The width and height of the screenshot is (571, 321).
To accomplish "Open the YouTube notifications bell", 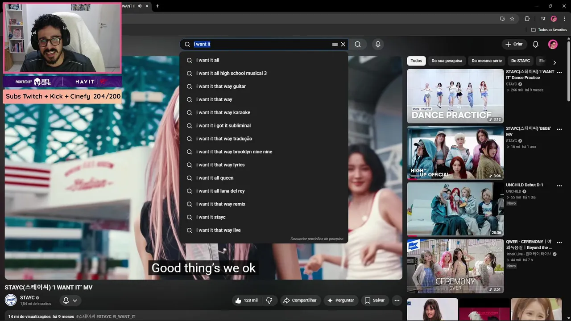I will coord(536,44).
